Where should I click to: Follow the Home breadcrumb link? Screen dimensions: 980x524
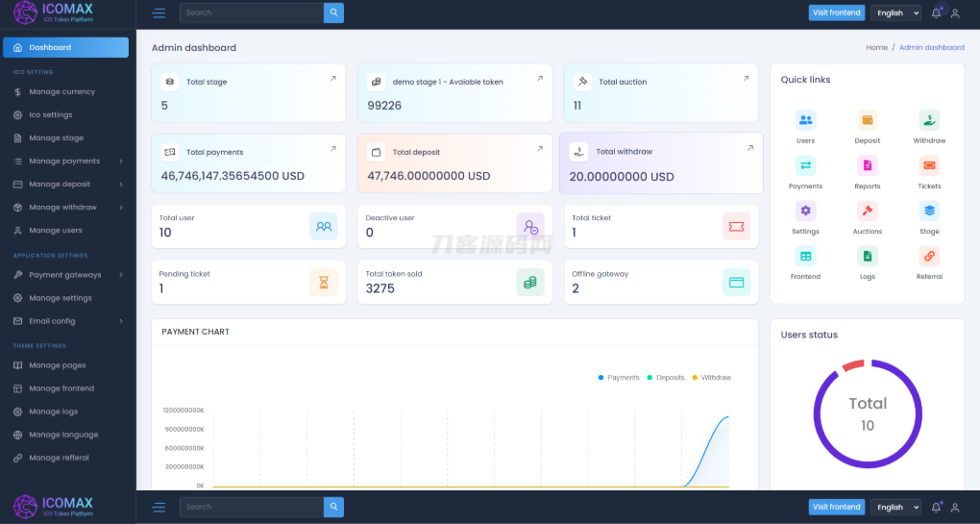click(x=876, y=47)
